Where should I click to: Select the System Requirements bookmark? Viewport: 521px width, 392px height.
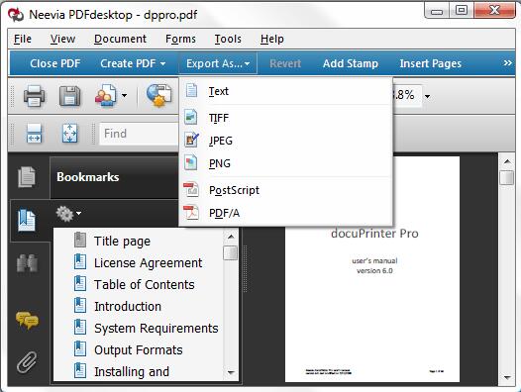[x=156, y=329]
